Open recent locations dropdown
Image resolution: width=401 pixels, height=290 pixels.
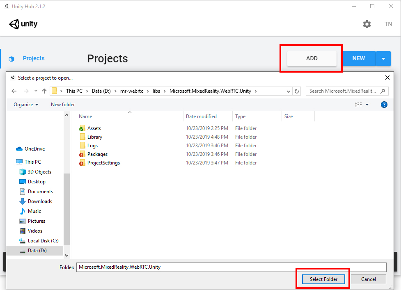coord(36,91)
